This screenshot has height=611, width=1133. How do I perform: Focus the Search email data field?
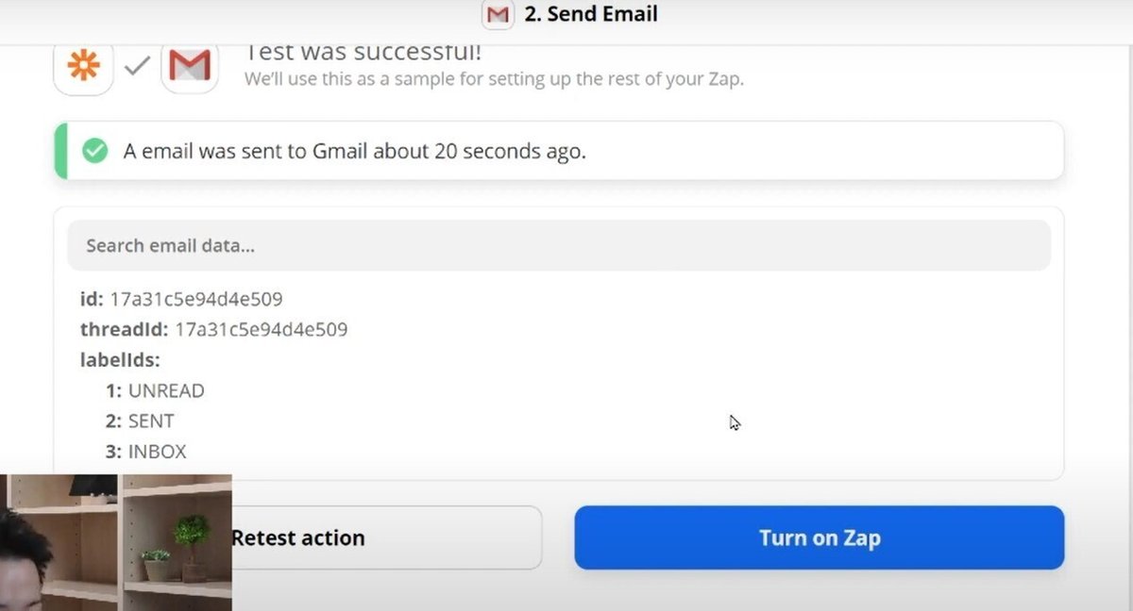point(559,246)
